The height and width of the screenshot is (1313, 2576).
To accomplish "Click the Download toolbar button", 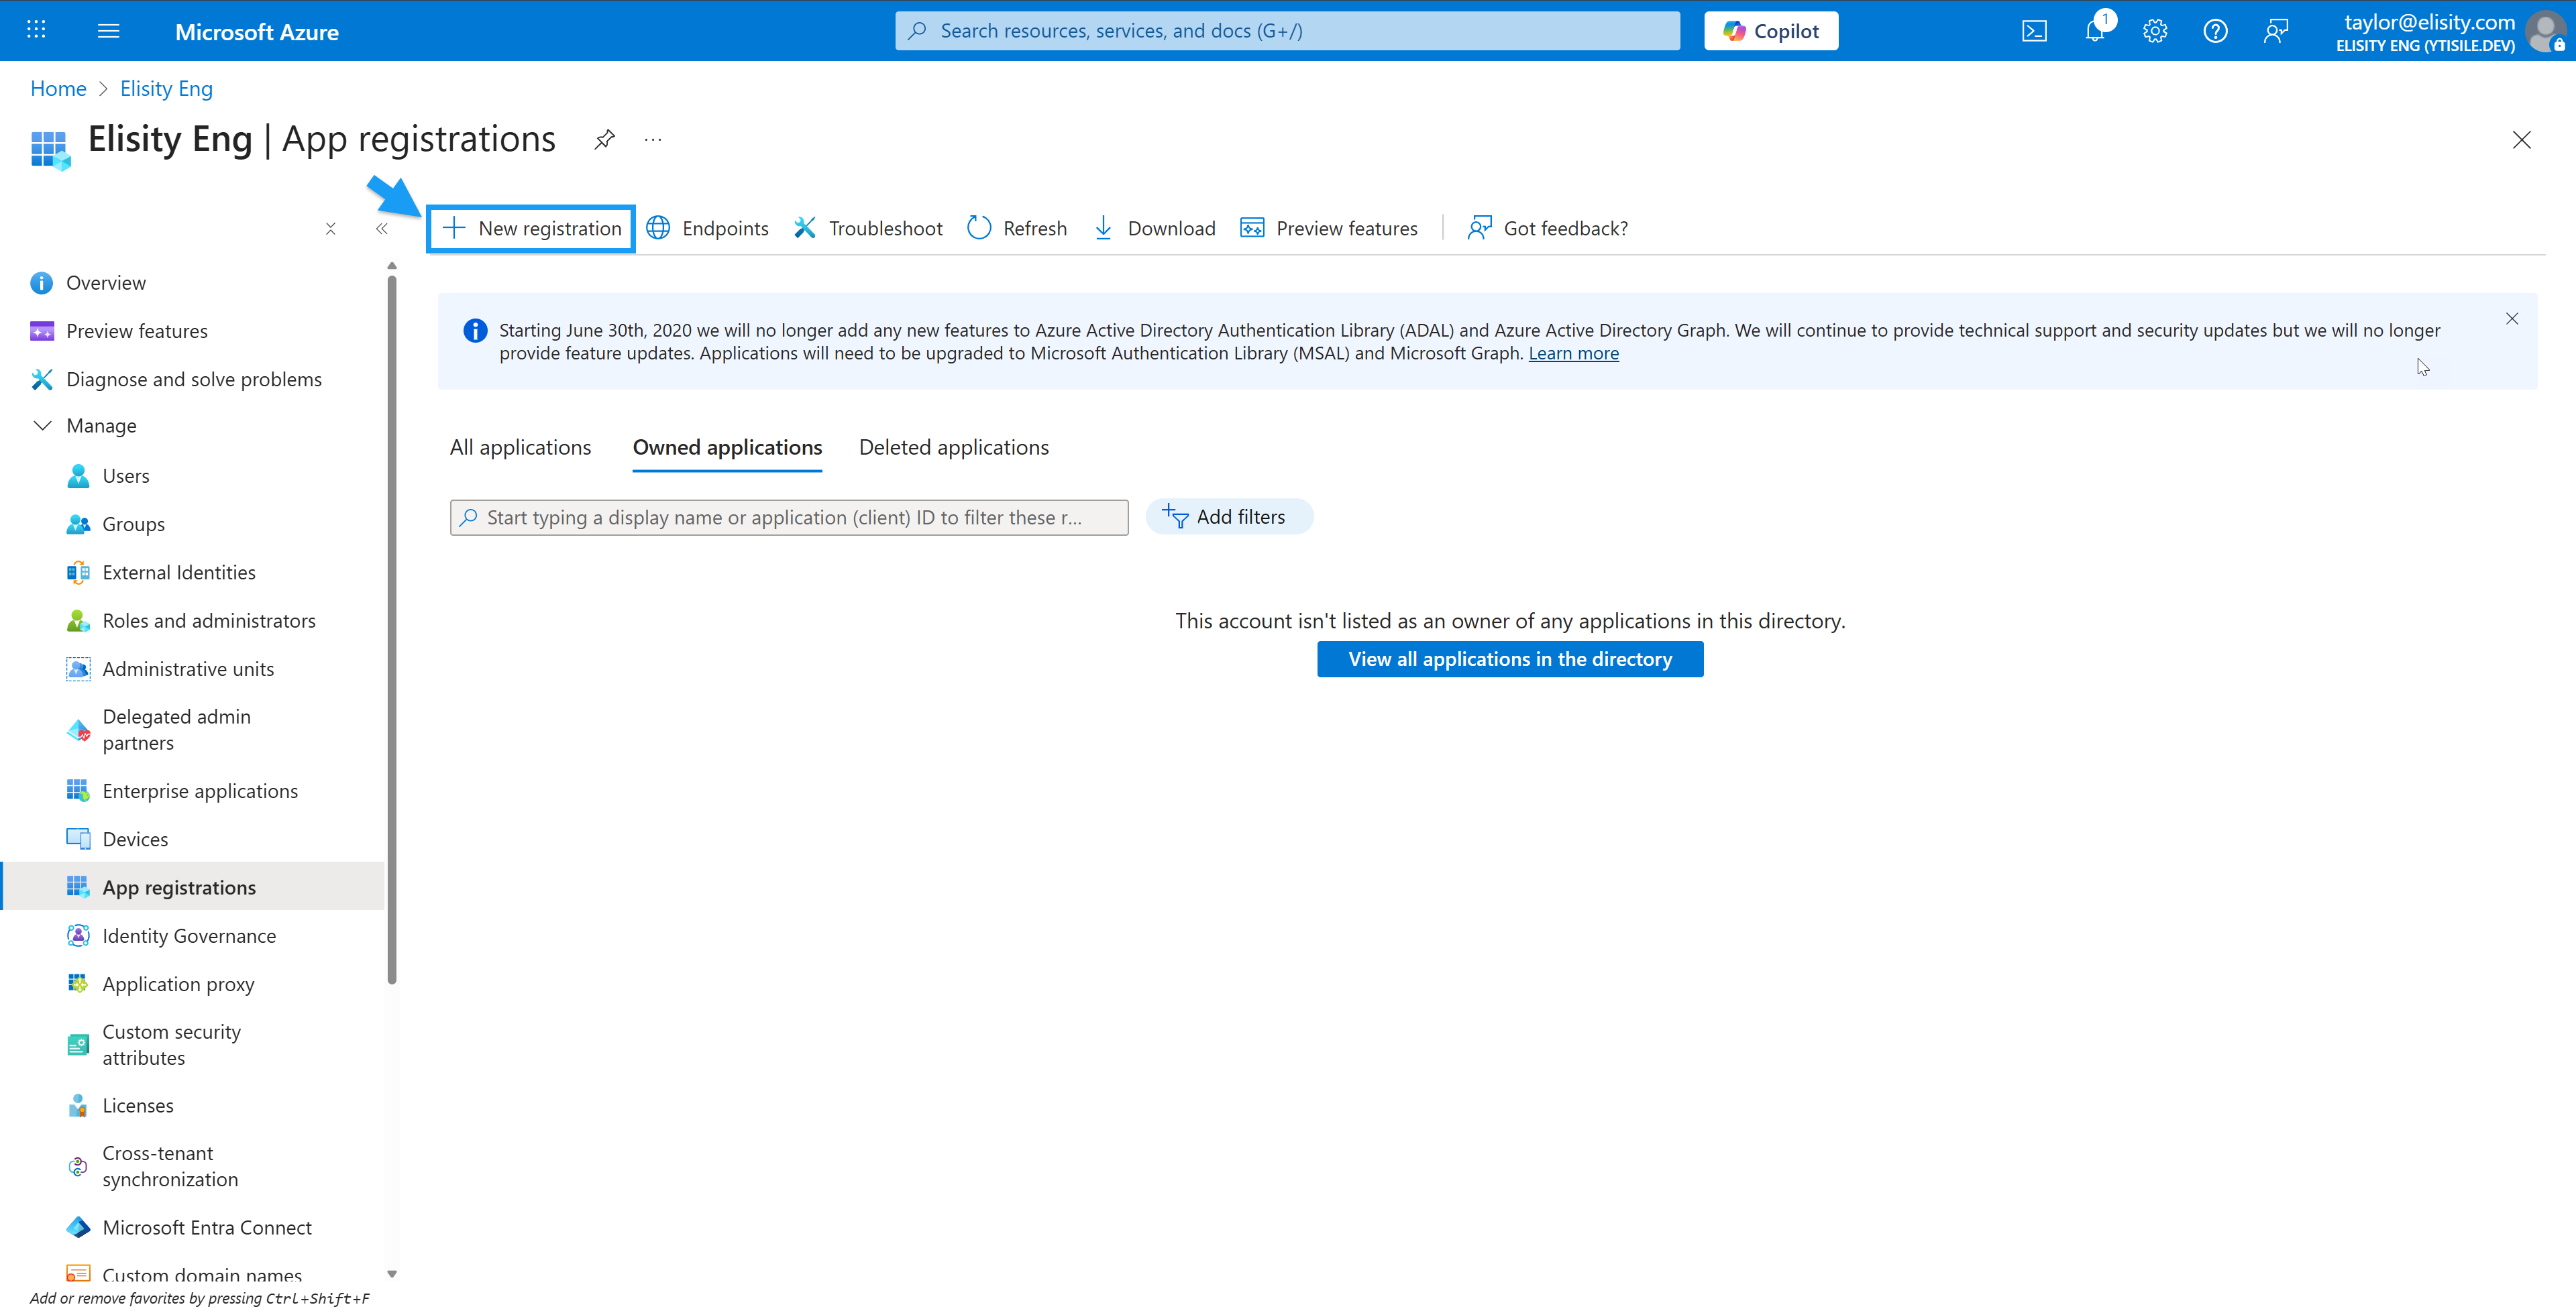I will (1154, 228).
